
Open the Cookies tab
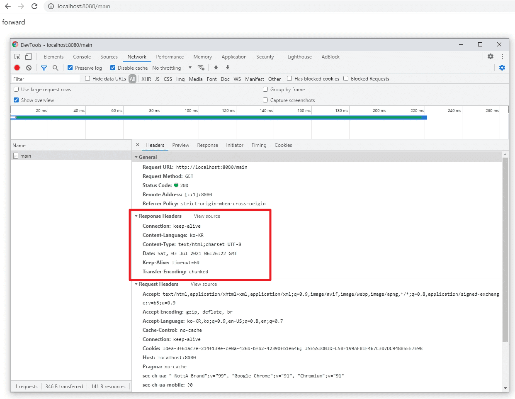(x=283, y=145)
